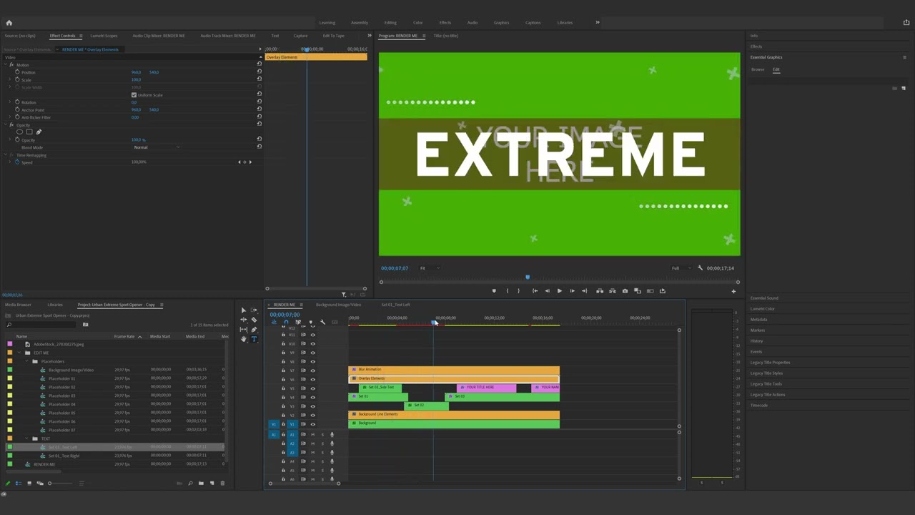
Task: Open the Blend Mode dropdown
Action: pyautogui.click(x=157, y=147)
